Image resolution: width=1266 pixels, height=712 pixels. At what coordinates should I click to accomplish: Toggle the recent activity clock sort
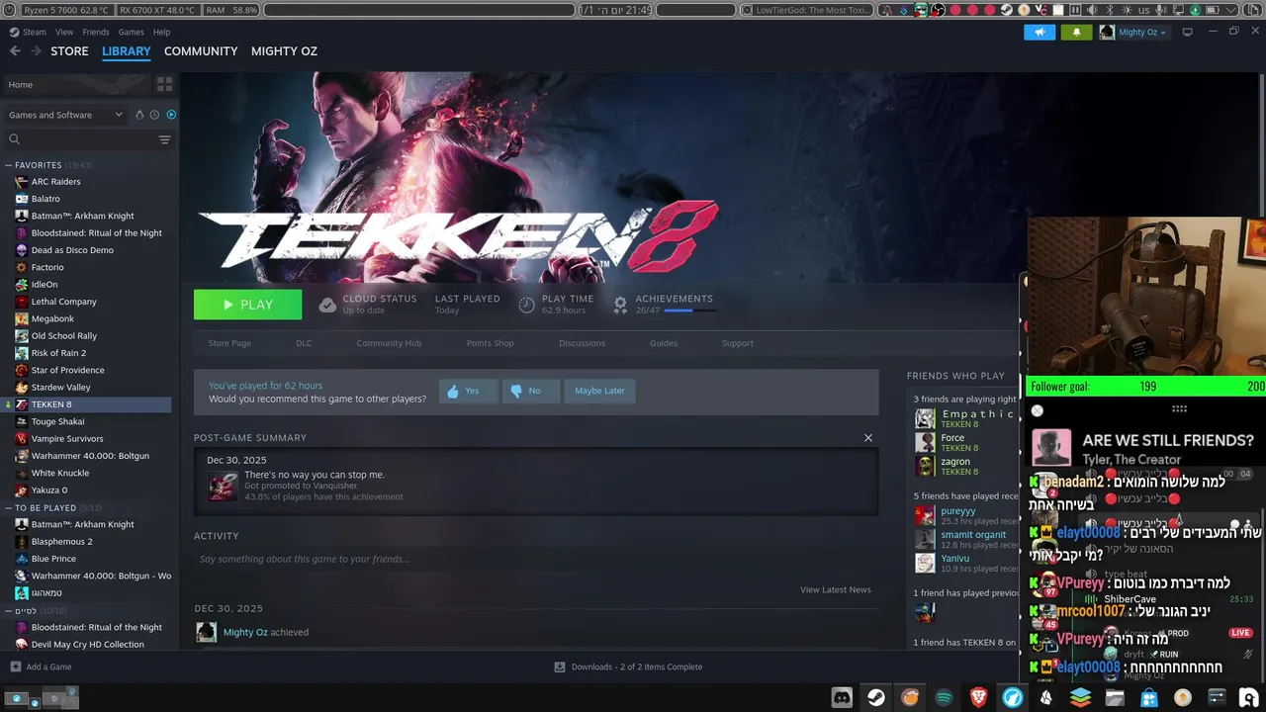click(x=154, y=115)
